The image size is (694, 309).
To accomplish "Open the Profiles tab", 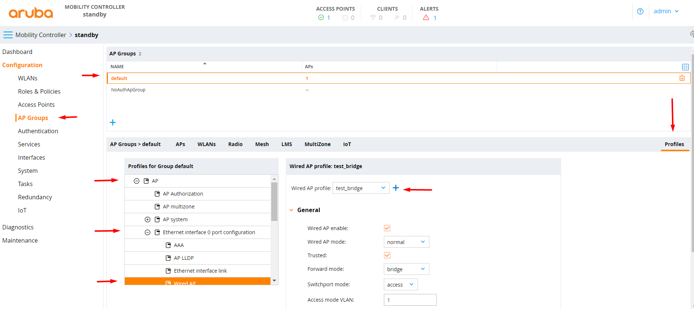I will (x=674, y=144).
